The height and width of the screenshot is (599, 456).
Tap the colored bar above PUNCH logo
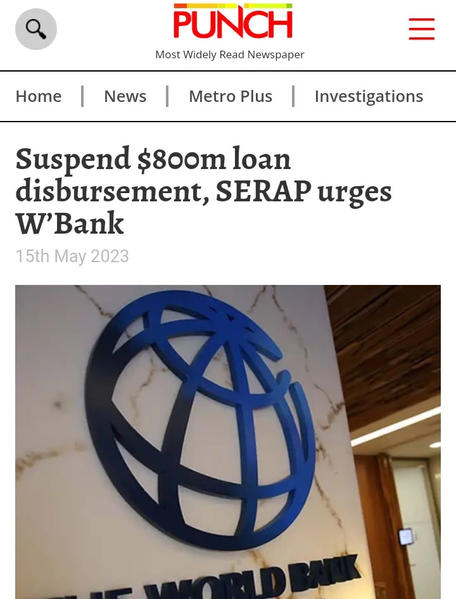(233, 6)
